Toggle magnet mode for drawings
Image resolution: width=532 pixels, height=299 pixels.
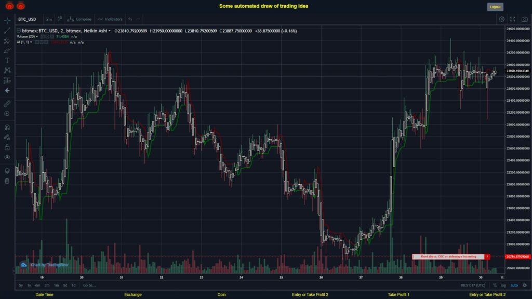(x=7, y=127)
